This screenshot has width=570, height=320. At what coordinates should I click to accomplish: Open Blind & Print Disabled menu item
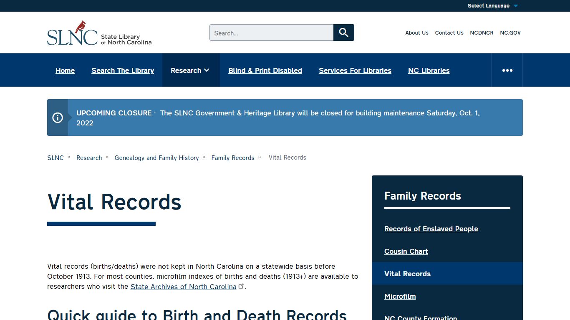265,70
